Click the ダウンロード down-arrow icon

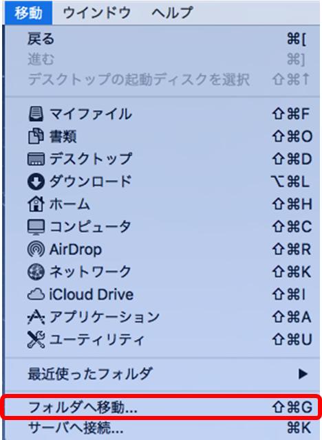[36, 181]
